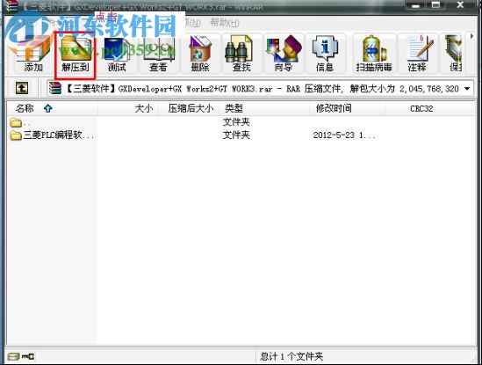The image size is (482, 365).
Task: Sort by 类型 column header
Action: [x=264, y=108]
